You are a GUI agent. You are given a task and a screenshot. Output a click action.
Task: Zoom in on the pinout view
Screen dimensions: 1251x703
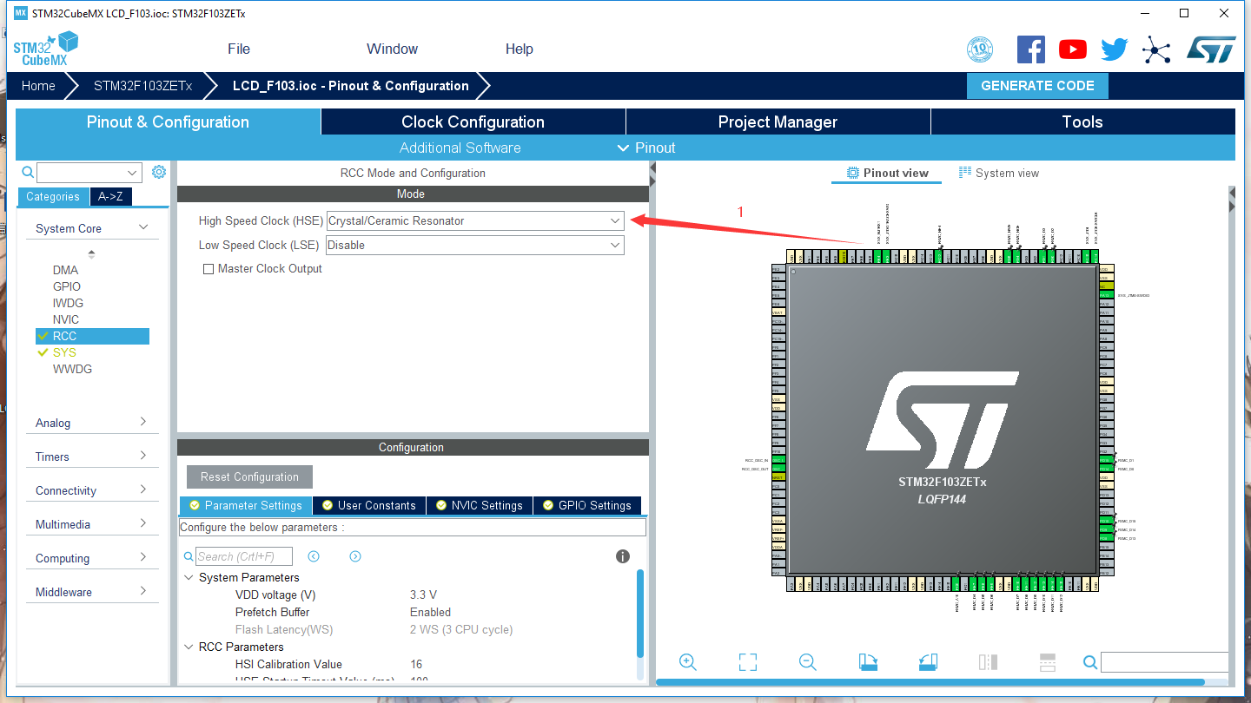688,661
